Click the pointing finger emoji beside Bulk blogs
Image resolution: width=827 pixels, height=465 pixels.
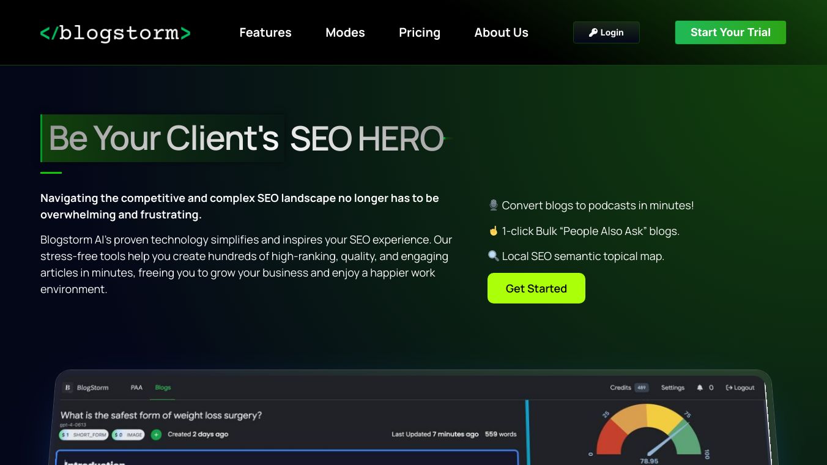tap(494, 231)
